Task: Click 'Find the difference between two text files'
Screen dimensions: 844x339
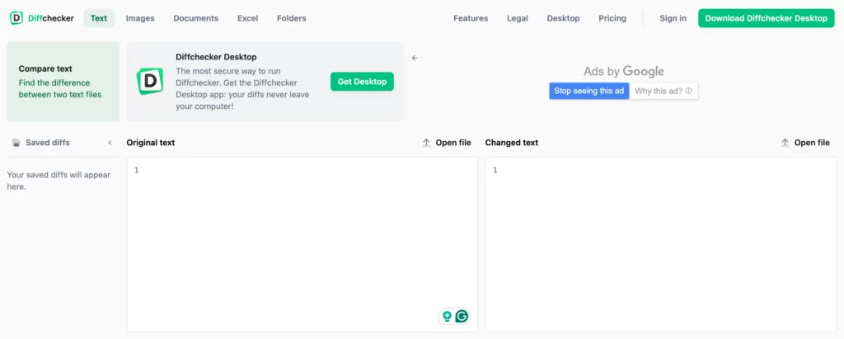Action: pyautogui.click(x=60, y=88)
